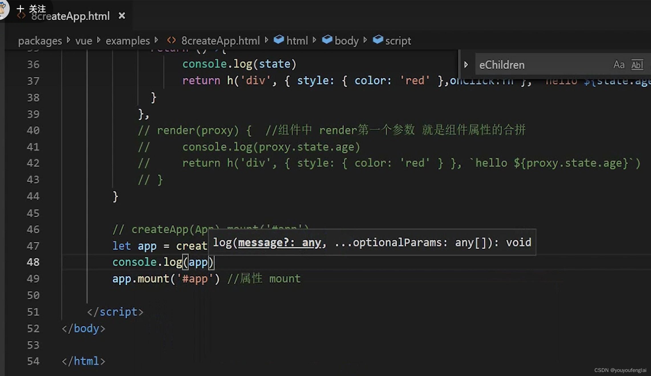651x376 pixels.
Task: Click the body symbol cube icon
Action: [327, 40]
